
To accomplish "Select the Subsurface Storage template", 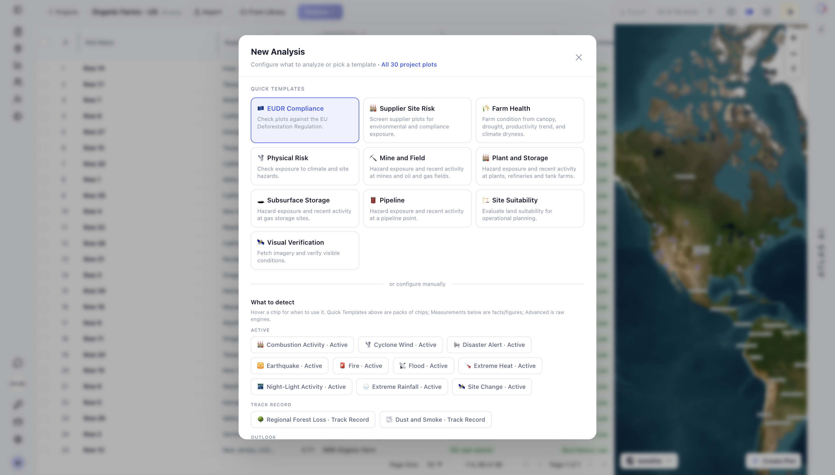I will (305, 209).
